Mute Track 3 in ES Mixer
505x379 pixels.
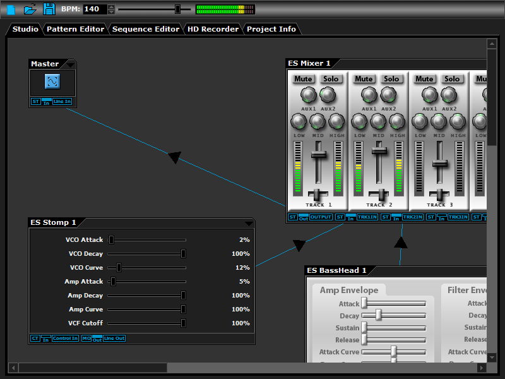click(424, 79)
